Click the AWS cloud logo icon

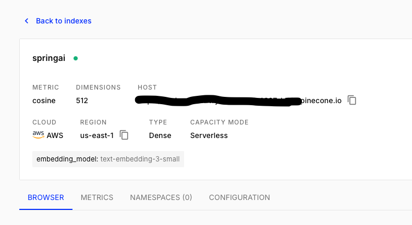[x=38, y=135]
